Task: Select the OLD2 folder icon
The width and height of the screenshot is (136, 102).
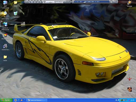Action: click(15, 4)
